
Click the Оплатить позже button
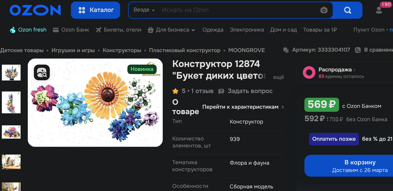pos(334,139)
